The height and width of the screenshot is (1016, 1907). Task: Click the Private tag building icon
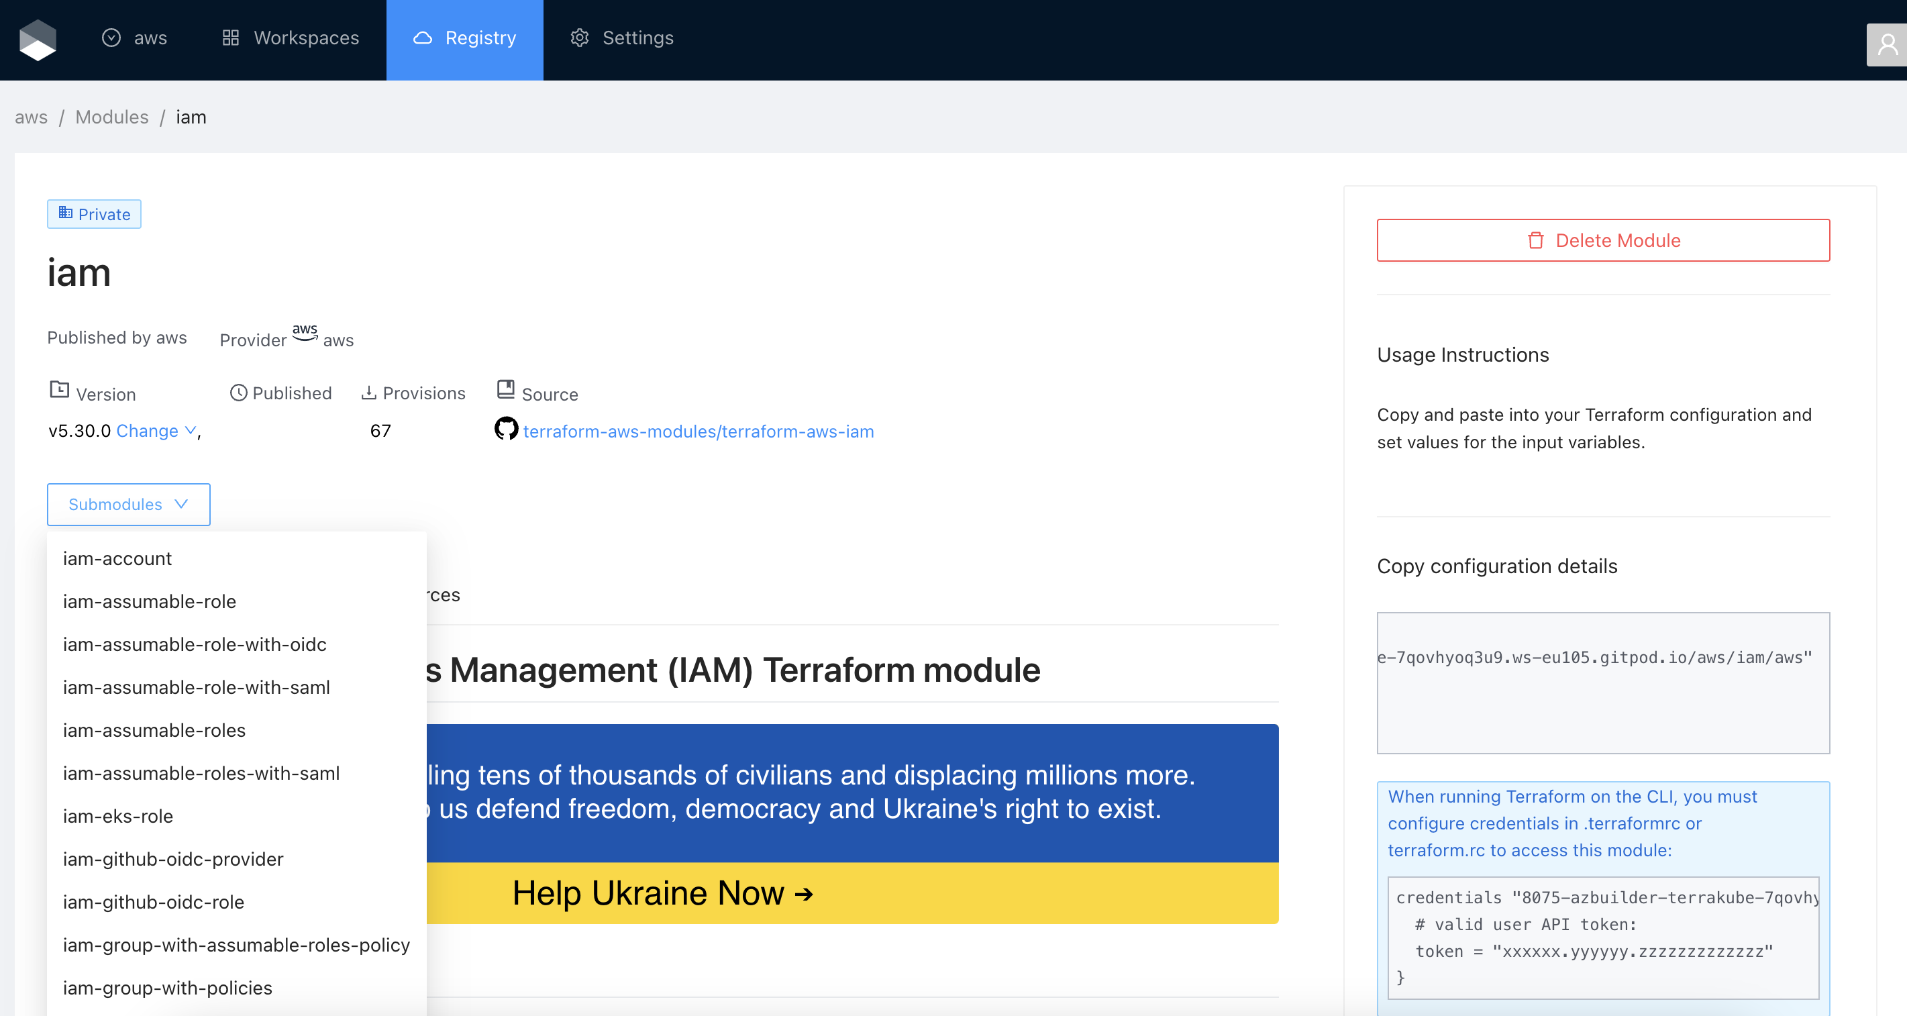coord(65,213)
